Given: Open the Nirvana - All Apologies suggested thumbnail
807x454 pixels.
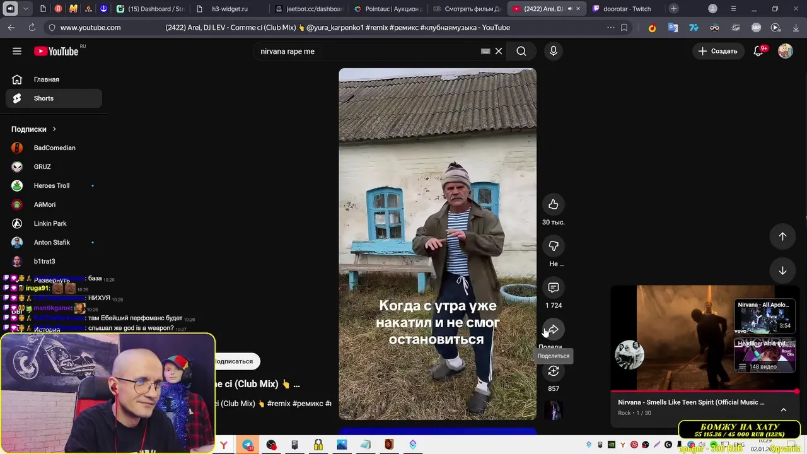Looking at the screenshot, I should (x=764, y=317).
